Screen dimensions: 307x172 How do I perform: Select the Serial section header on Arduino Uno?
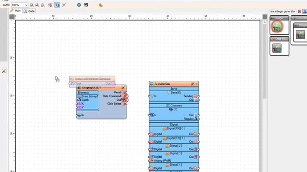(174, 89)
